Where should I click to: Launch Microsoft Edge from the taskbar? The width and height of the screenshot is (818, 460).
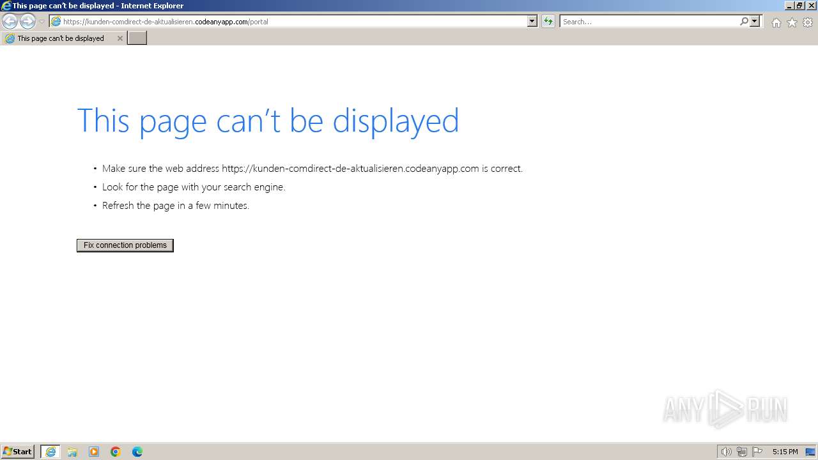[x=137, y=452]
